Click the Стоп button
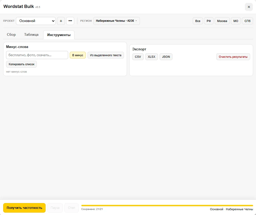The width and height of the screenshot is (256, 215). click(x=72, y=208)
